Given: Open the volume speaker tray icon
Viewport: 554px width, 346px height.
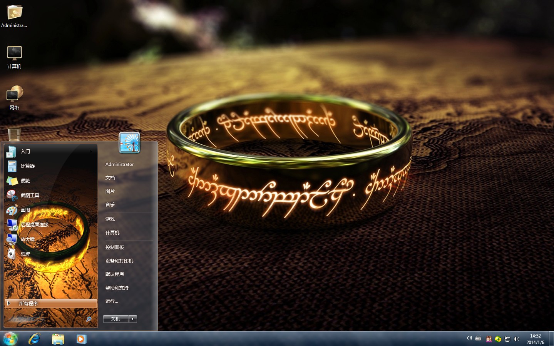Looking at the screenshot, I should (517, 339).
